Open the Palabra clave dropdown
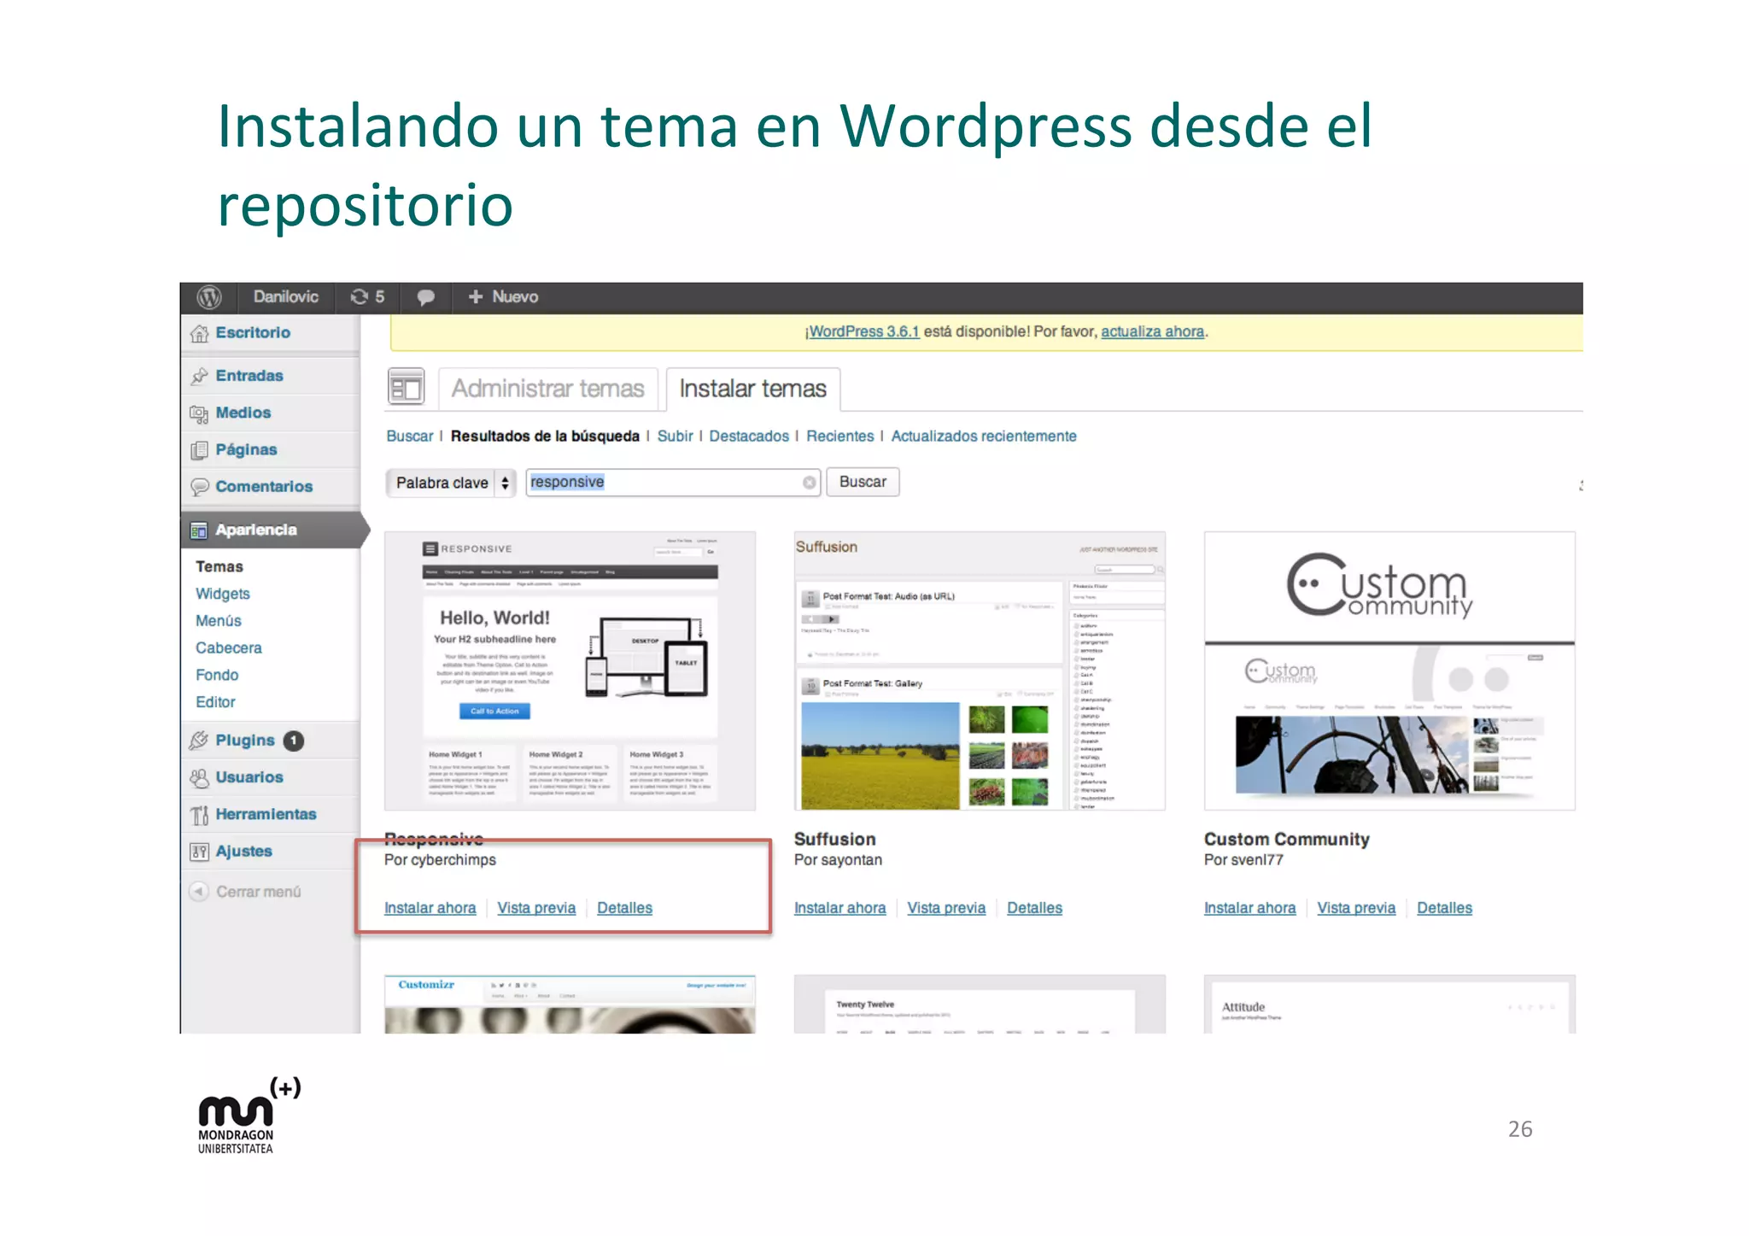The width and height of the screenshot is (1749, 1236). click(450, 483)
